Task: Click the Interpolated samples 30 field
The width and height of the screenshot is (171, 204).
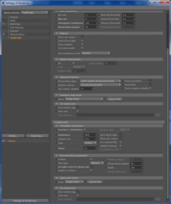Action: (90, 27)
